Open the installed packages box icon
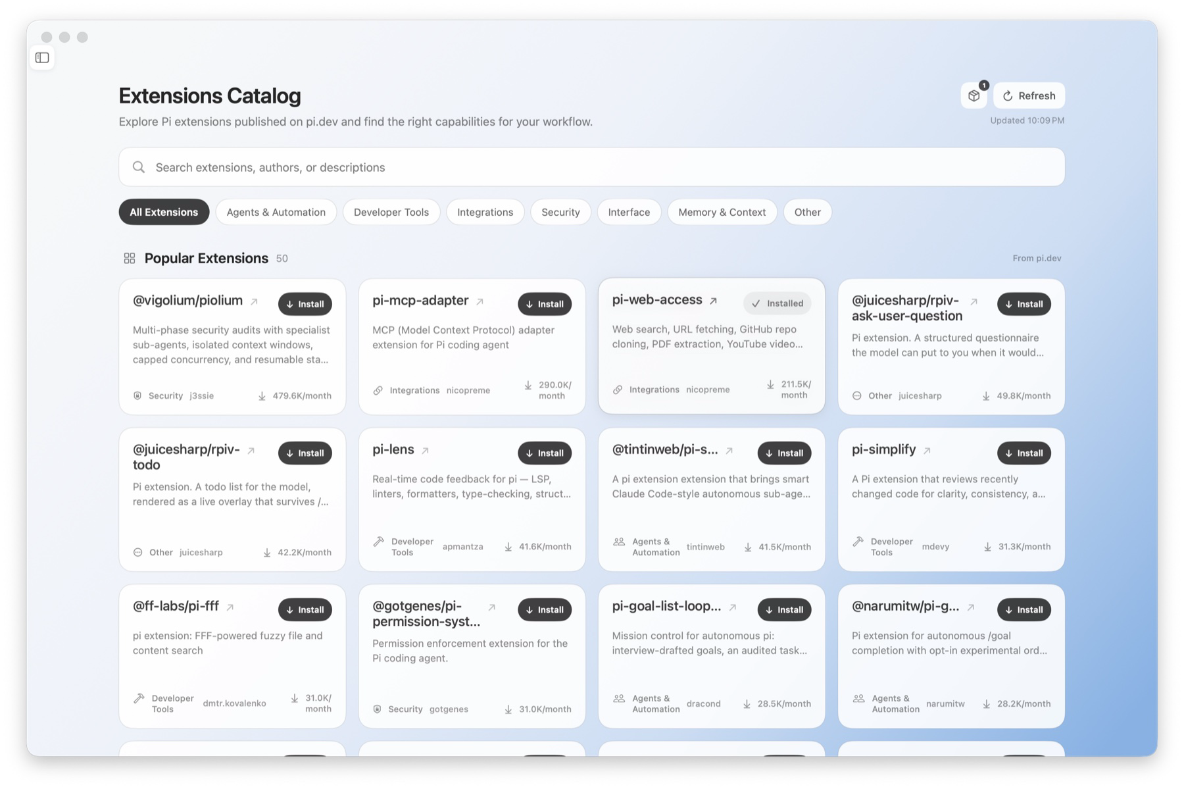The height and width of the screenshot is (789, 1184). coord(974,96)
